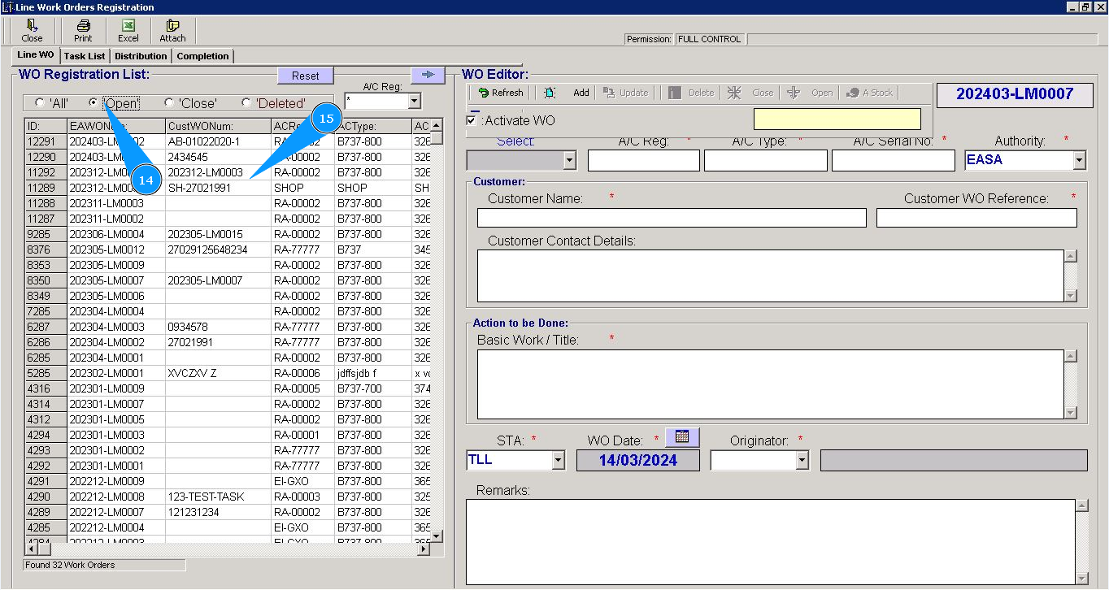1109x590 pixels.
Task: Export list using the Excel icon
Action: pos(128,26)
